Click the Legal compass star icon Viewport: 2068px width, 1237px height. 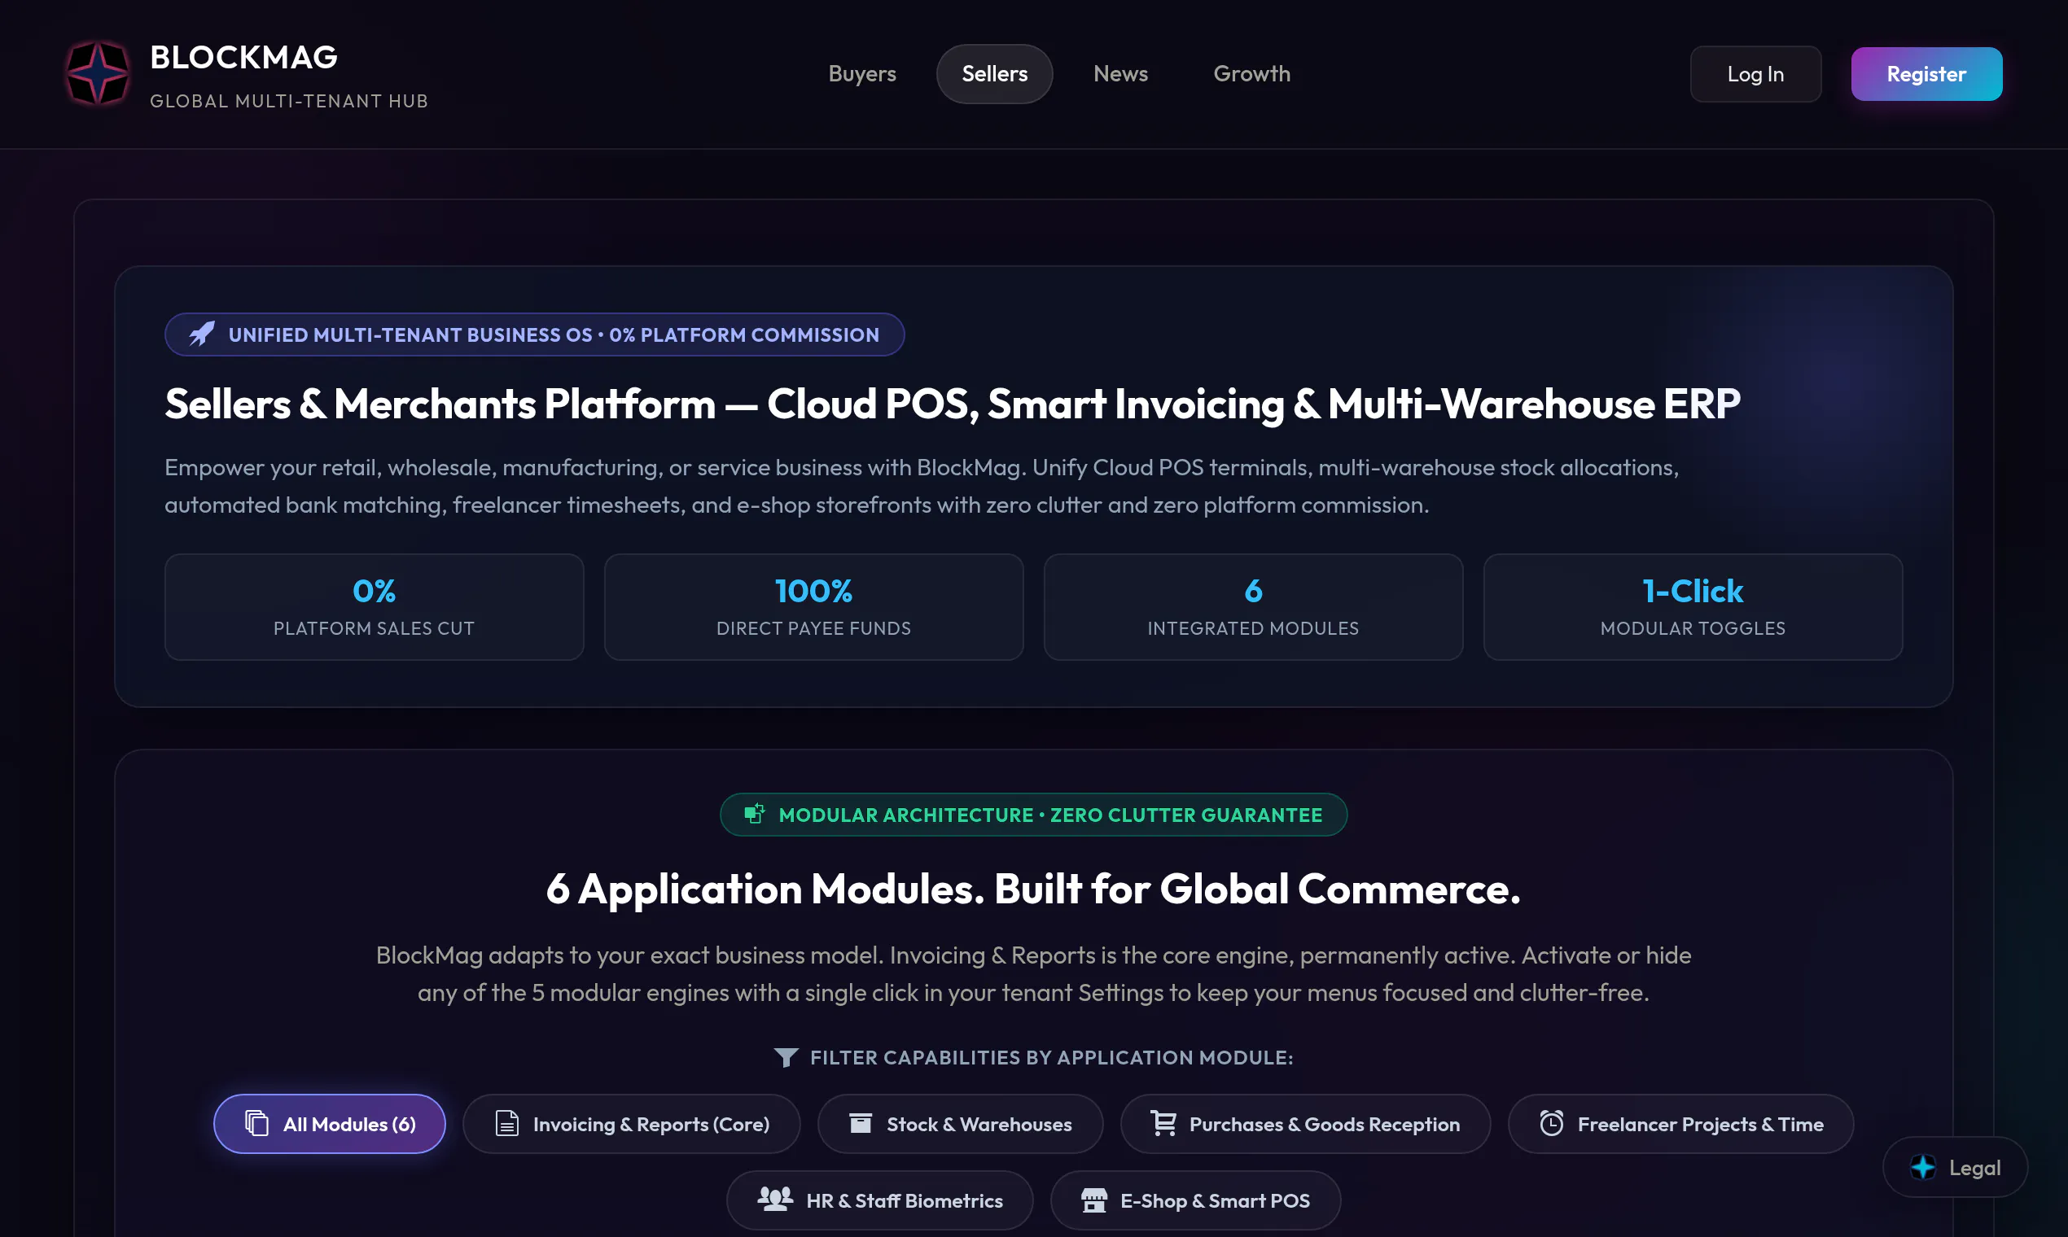pos(1923,1167)
